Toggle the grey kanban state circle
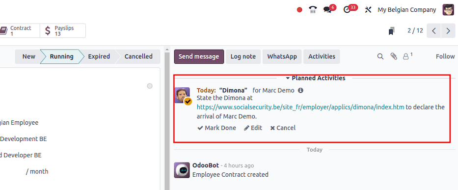The height and width of the screenshot is (190, 458). pos(150,86)
